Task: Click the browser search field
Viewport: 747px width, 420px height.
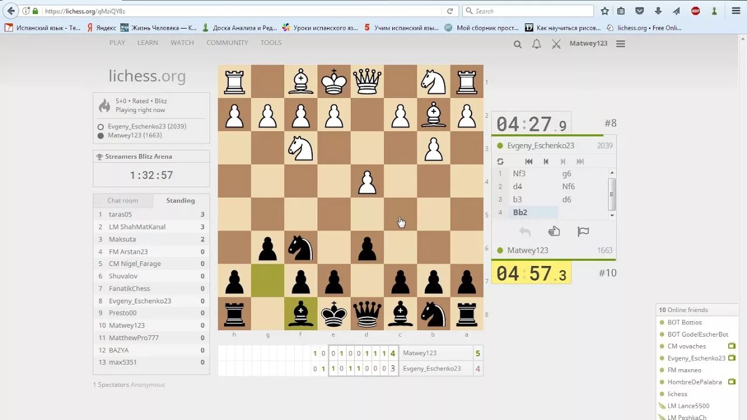Action: pyautogui.click(x=528, y=11)
